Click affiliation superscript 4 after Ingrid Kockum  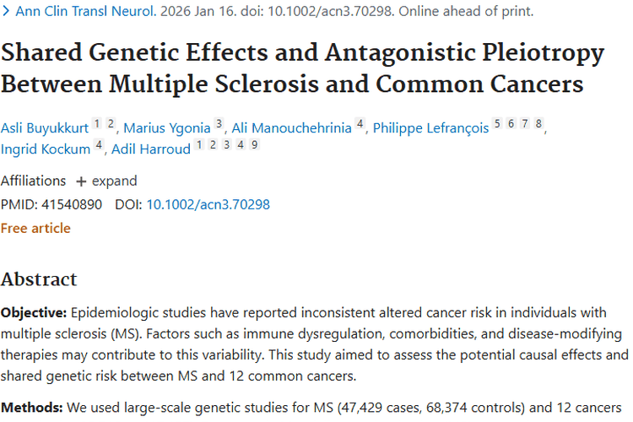coord(100,145)
